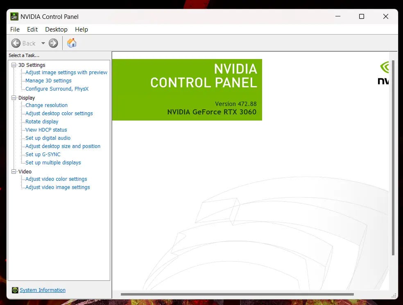Select Adjust image settings with preview
Image resolution: width=403 pixels, height=305 pixels.
pyautogui.click(x=66, y=73)
